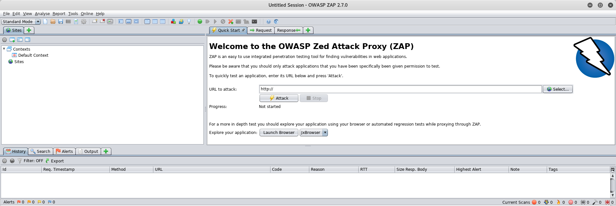616x206 pixels.
Task: Click the Force User Mode toolbar icon
Action: click(x=246, y=21)
